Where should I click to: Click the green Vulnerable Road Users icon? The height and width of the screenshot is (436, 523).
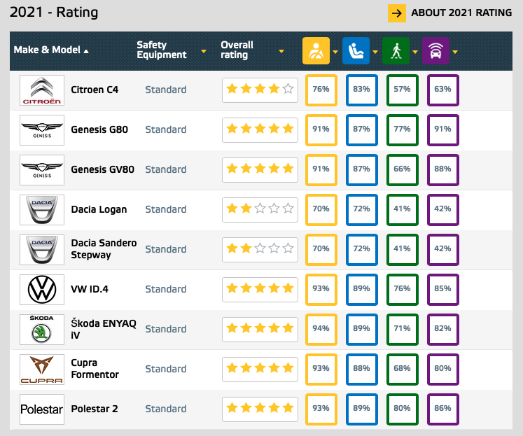point(396,51)
